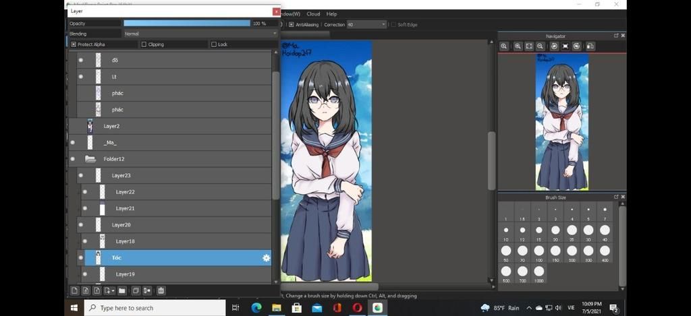Click the duplicate layer icon

(136, 290)
